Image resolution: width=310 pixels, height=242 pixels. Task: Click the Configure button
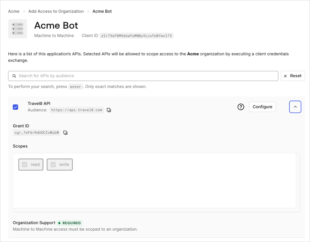262,107
